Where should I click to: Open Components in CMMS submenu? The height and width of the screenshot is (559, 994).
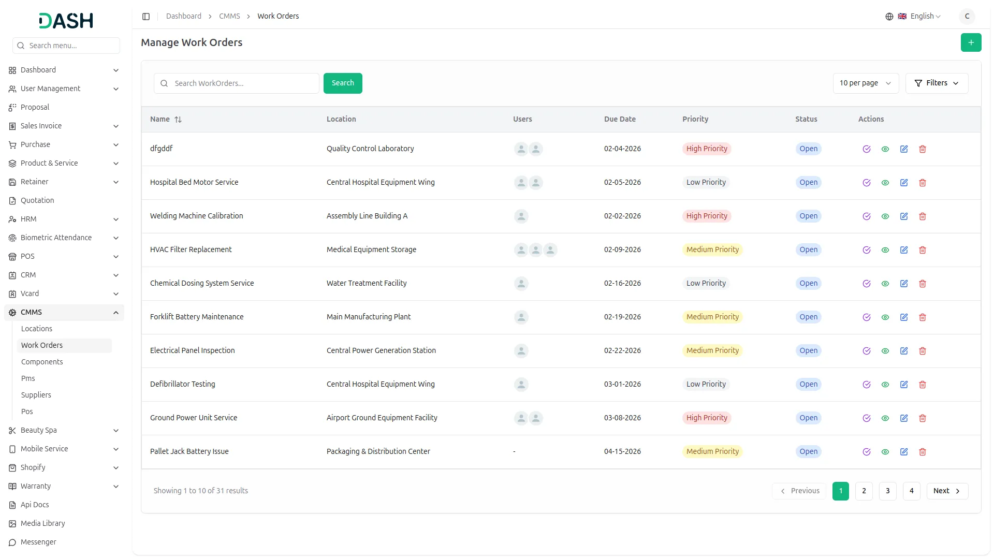[42, 362]
